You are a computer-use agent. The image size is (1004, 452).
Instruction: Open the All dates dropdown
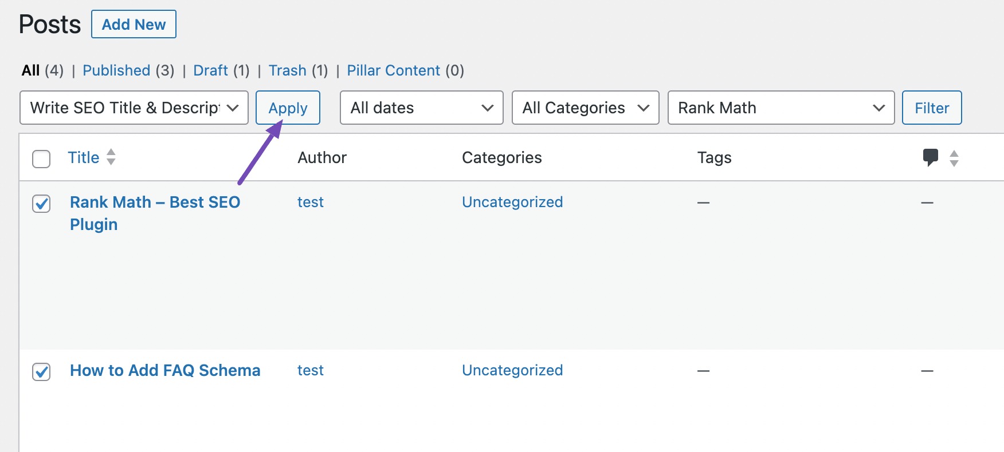tap(422, 108)
